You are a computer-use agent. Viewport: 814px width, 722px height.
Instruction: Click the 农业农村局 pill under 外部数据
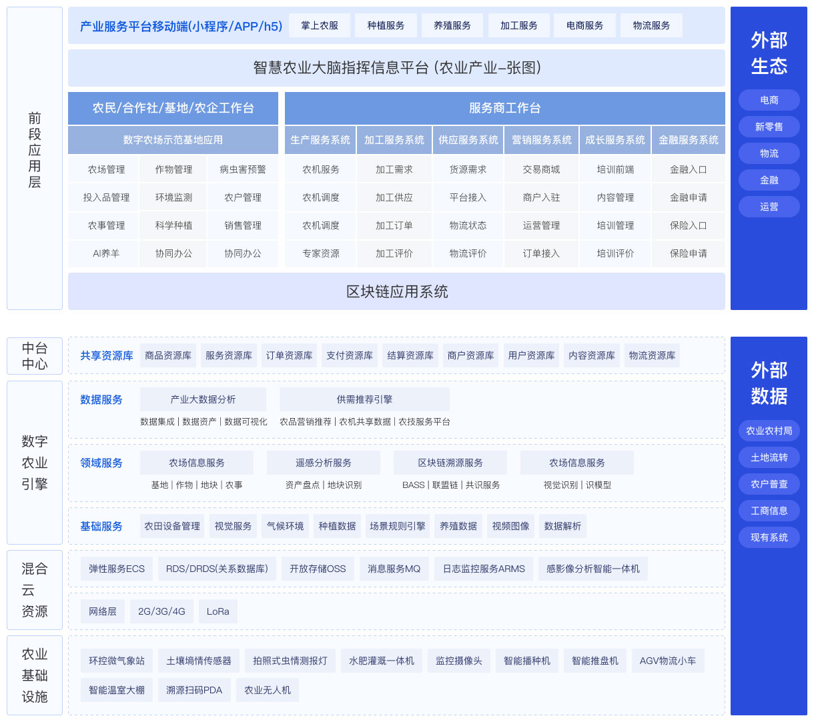click(769, 431)
